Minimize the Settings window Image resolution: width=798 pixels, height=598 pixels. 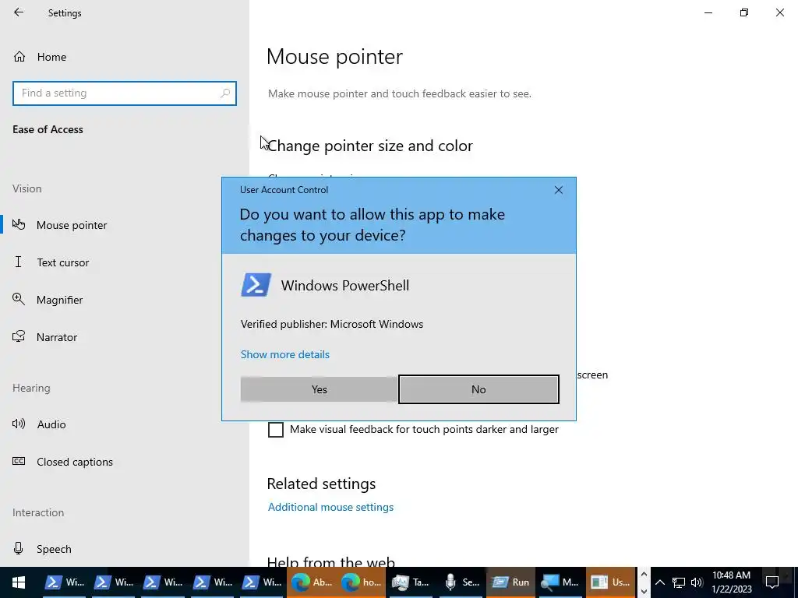[x=708, y=12]
